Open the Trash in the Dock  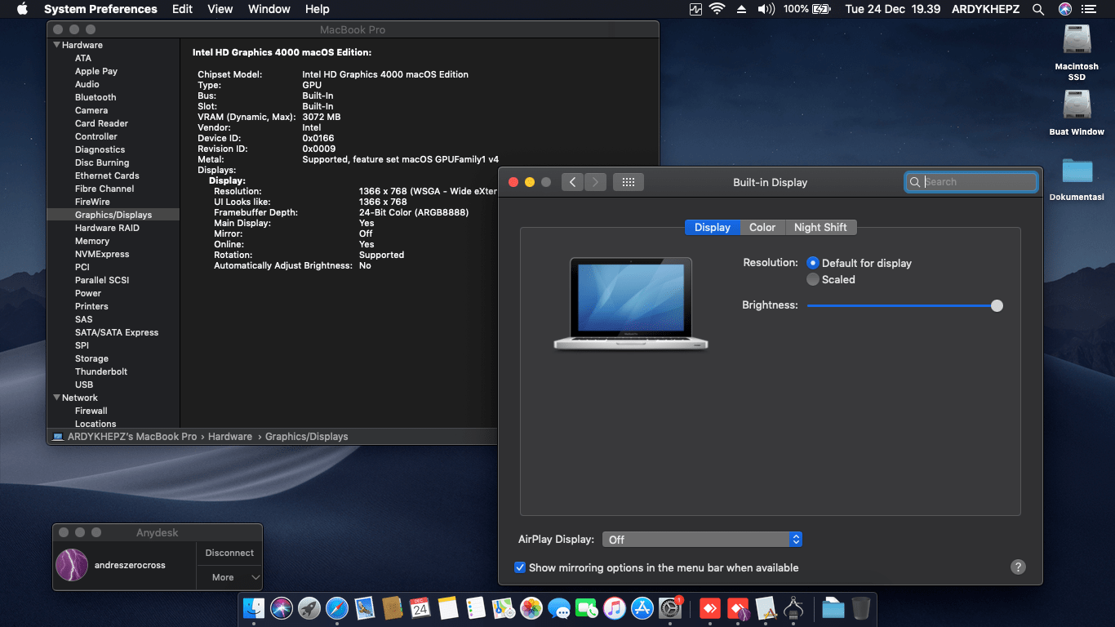[860, 608]
